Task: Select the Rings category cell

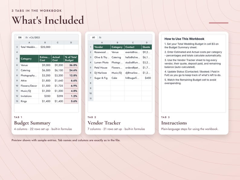Action: (29, 101)
